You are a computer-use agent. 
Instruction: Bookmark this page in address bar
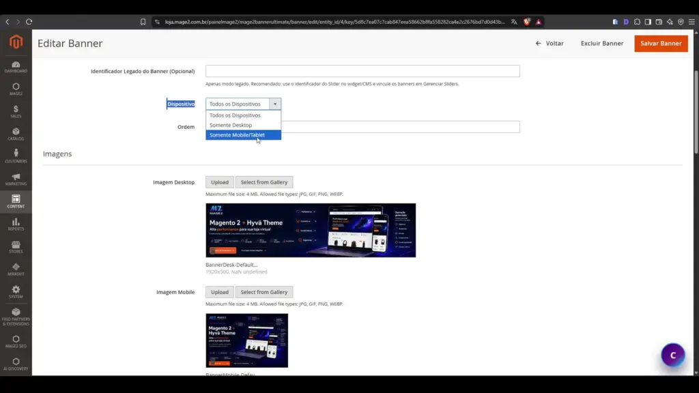coord(143,22)
